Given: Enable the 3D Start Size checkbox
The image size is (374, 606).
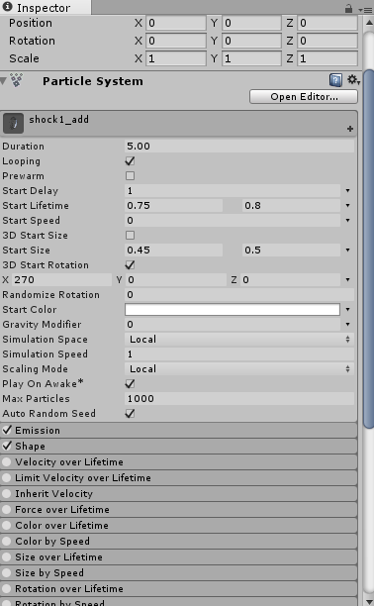Looking at the screenshot, I should [x=131, y=235].
